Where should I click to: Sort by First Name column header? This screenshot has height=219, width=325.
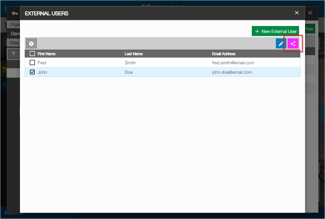click(x=47, y=54)
